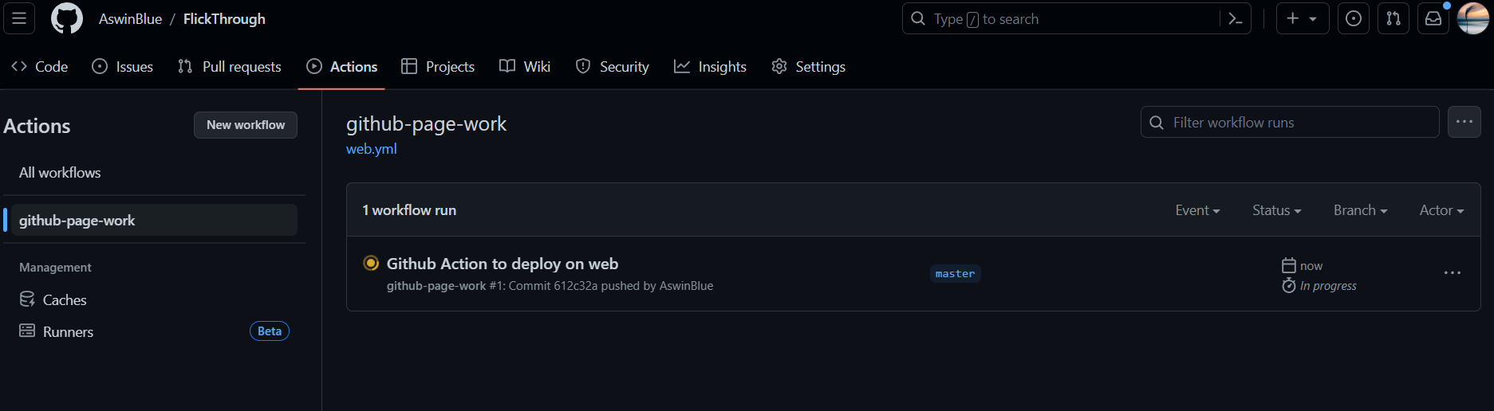Image resolution: width=1494 pixels, height=411 pixels.
Task: Click the New workflow button
Action: pos(246,125)
